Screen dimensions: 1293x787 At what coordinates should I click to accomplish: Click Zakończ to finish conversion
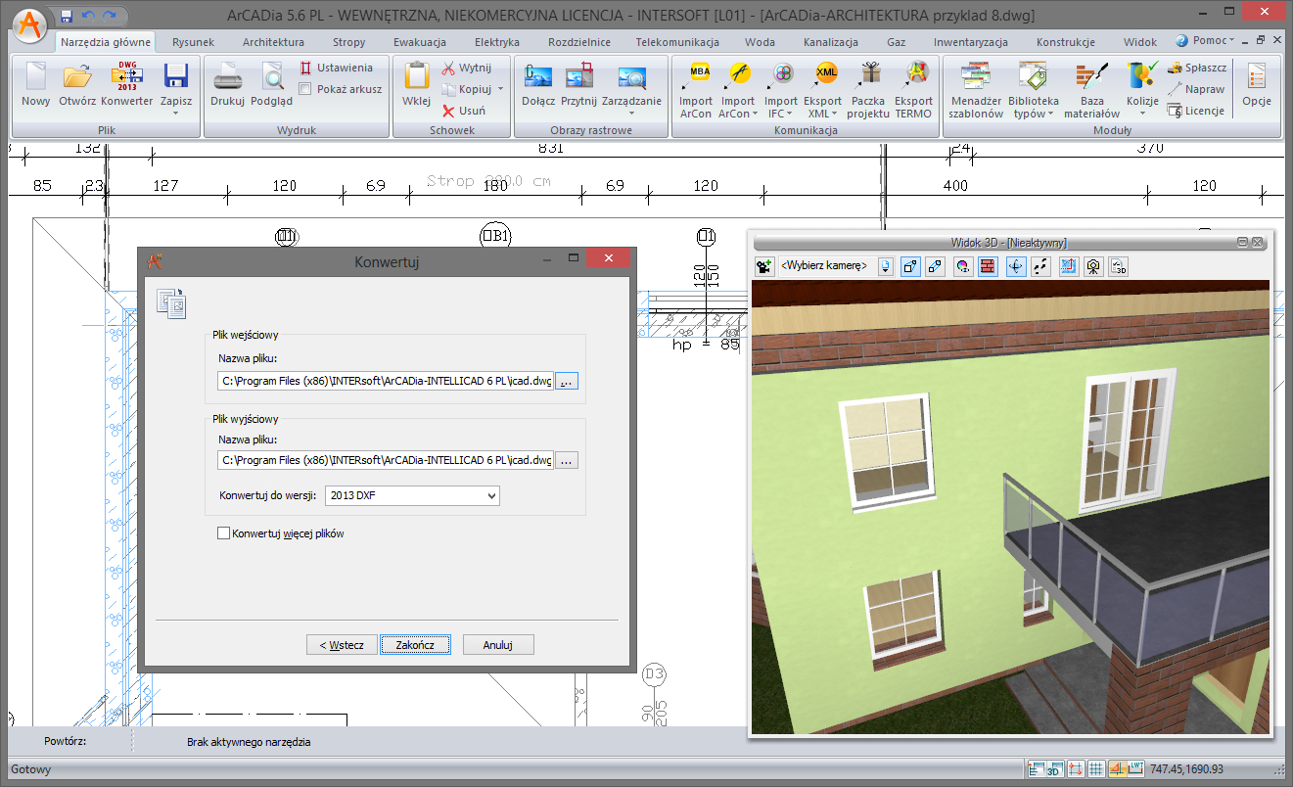(x=416, y=645)
